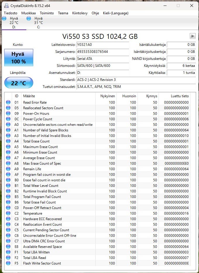Click the Nykyinen column header
Viewport: 199px width, 273px height.
[x=106, y=96]
